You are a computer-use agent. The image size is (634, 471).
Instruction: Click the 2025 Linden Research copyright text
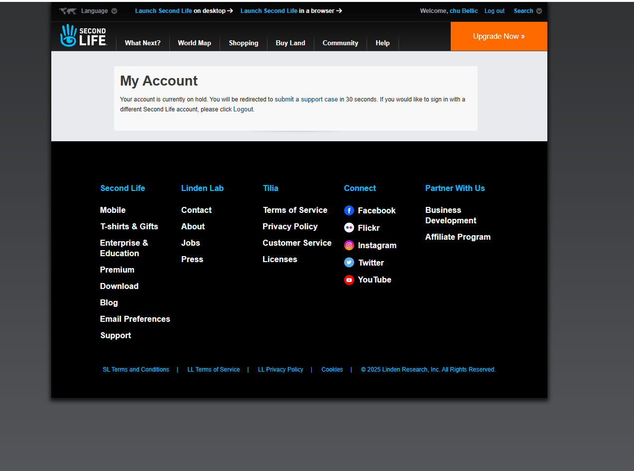[x=428, y=370]
